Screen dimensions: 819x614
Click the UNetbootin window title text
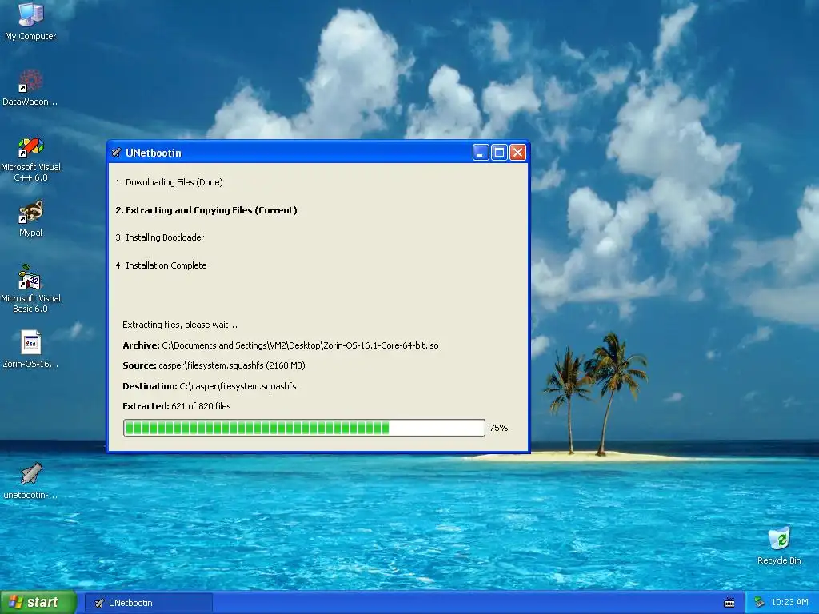coord(154,153)
